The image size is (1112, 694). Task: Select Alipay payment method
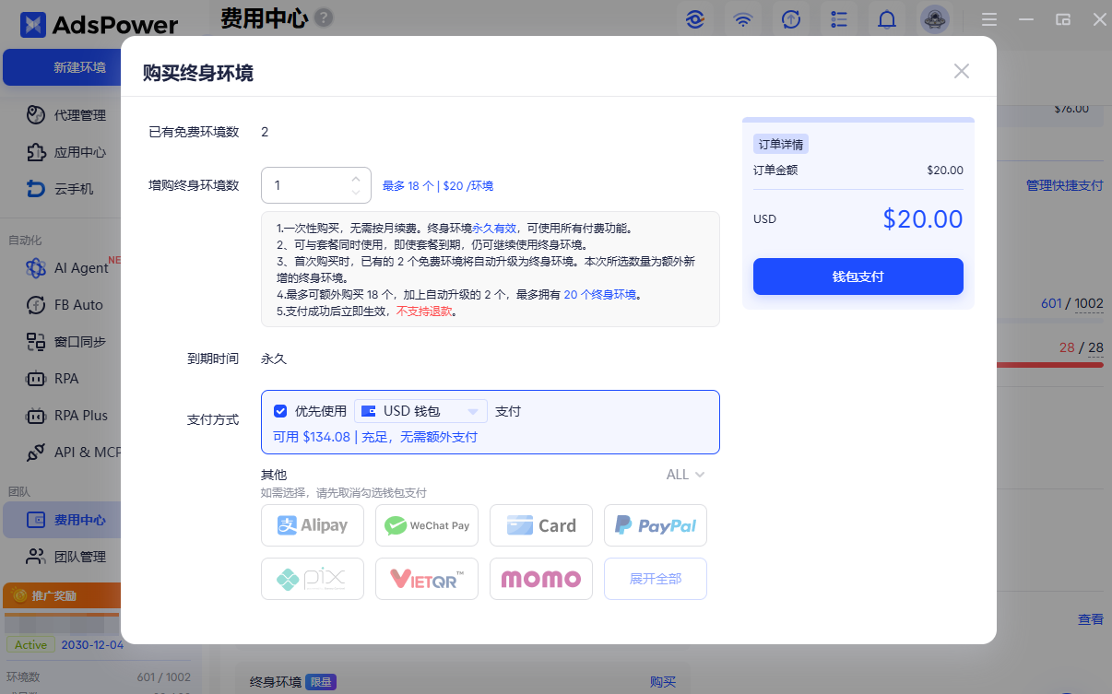coord(313,525)
